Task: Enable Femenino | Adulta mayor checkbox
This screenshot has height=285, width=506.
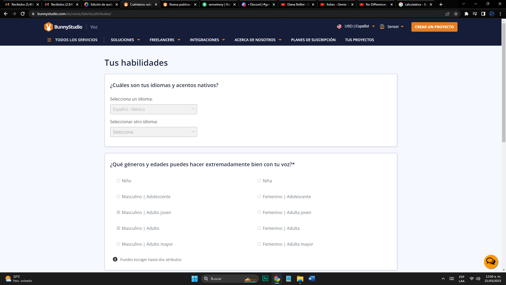Action: (259, 244)
